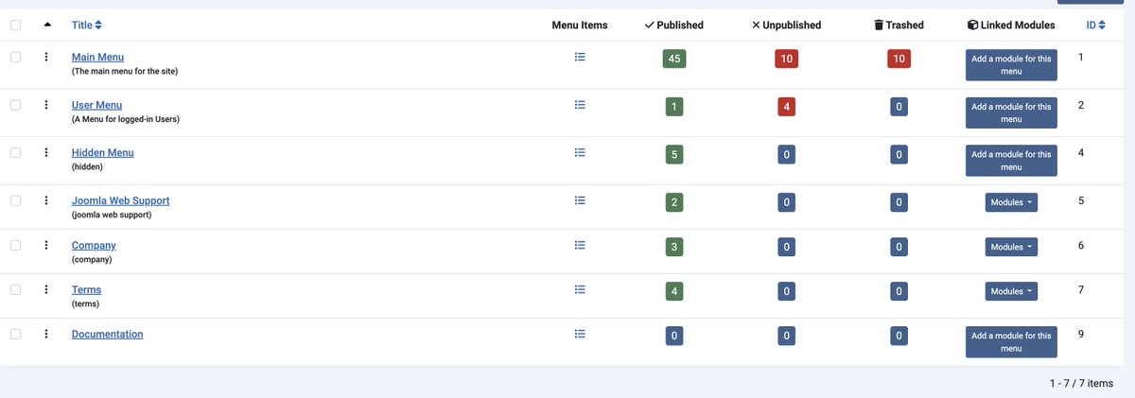Click the Unpublished column header
Image resolution: width=1135 pixels, height=398 pixels.
coord(786,26)
